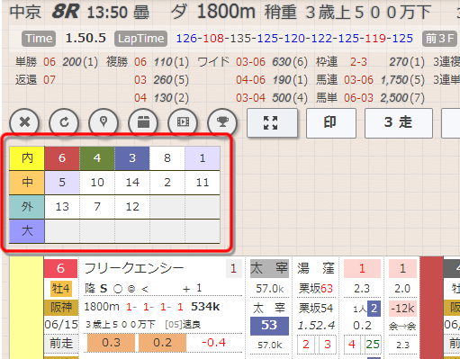Click blue cell 3 in 内 row
The image size is (460, 359).
click(x=132, y=158)
